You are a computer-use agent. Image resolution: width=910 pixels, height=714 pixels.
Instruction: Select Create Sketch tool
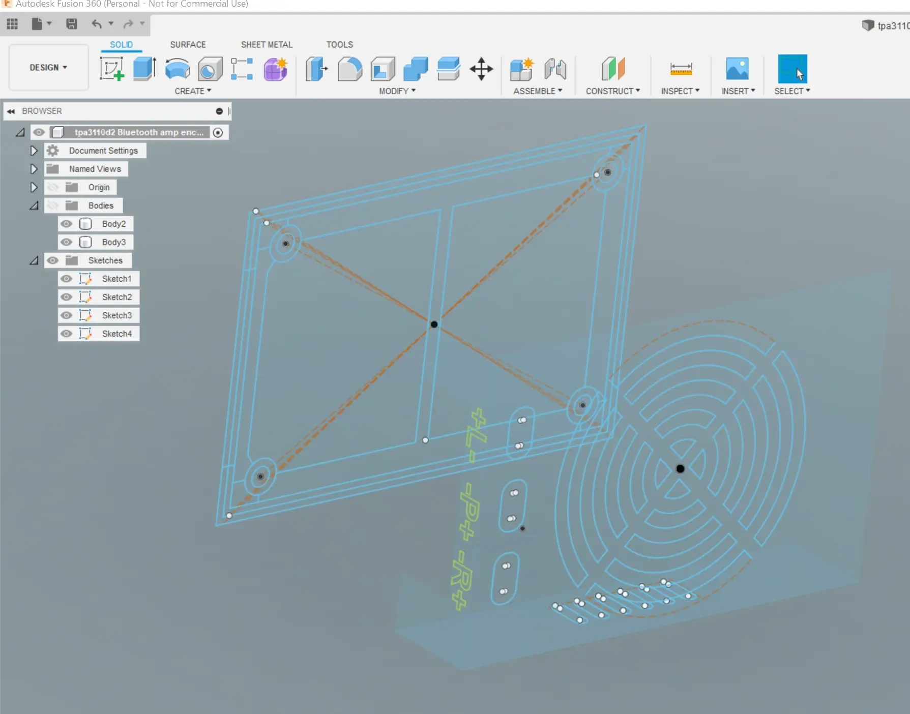tap(112, 69)
